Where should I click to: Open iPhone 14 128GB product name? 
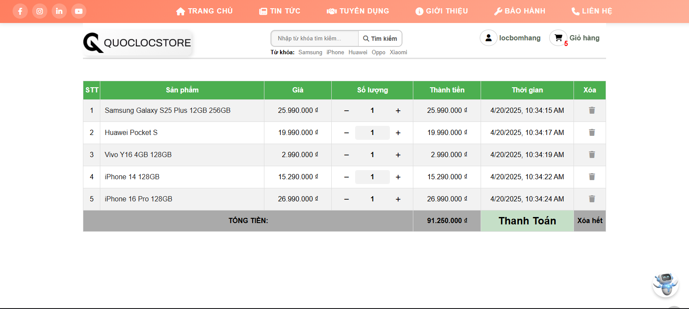coord(132,177)
